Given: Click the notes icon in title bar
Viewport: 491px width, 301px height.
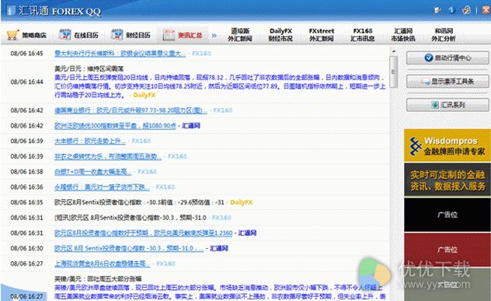Looking at the screenshot, I should [x=437, y=10].
